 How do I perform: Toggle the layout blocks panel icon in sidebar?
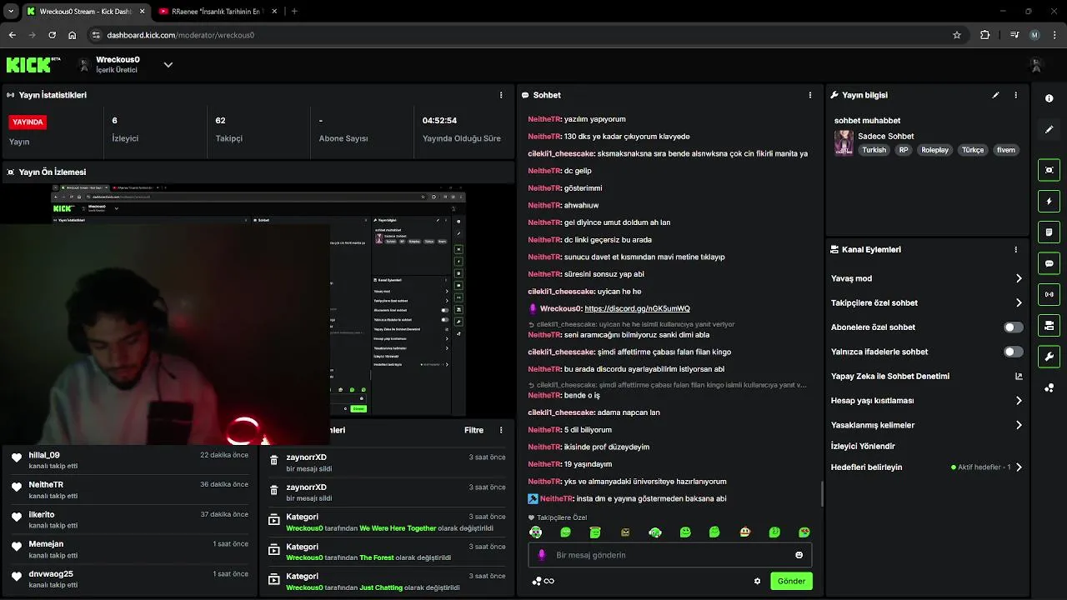tap(1049, 325)
